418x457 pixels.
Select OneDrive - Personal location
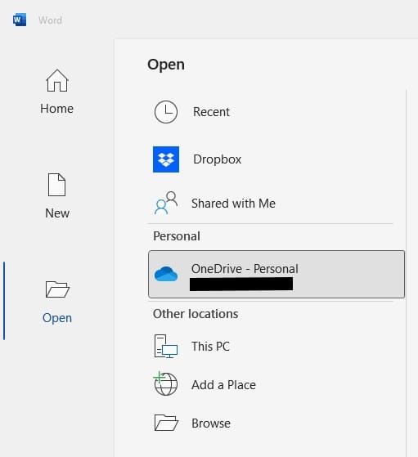276,274
